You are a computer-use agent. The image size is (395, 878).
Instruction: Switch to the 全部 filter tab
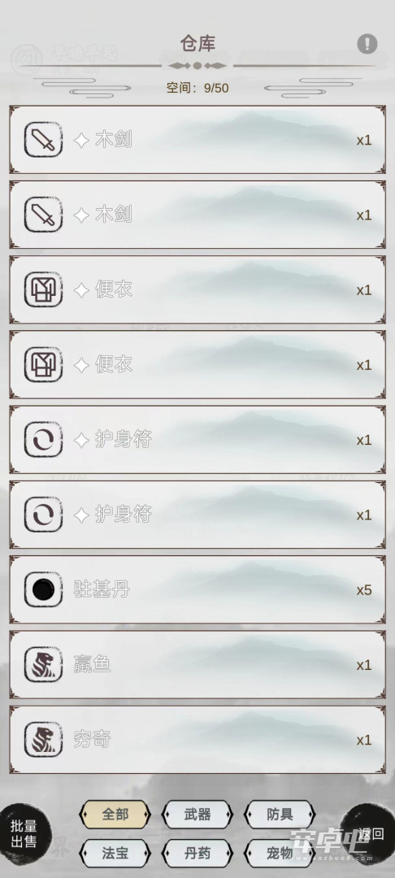pyautogui.click(x=115, y=814)
